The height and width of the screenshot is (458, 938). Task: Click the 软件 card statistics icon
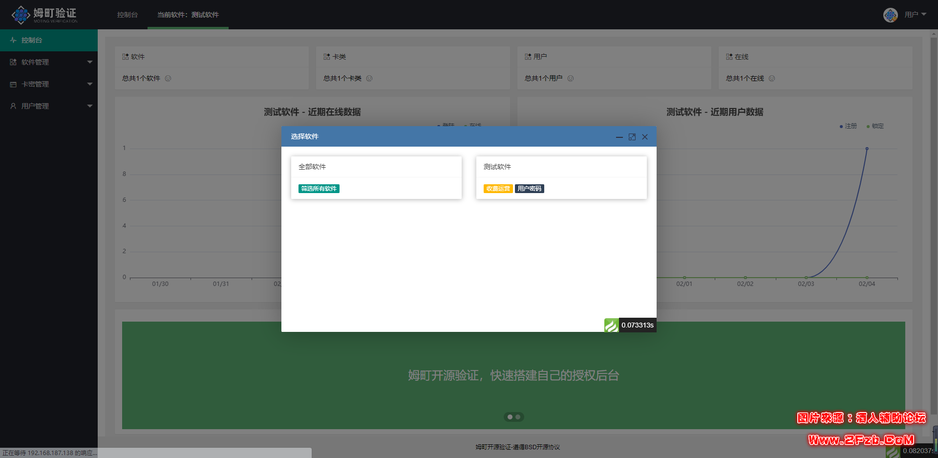126,56
